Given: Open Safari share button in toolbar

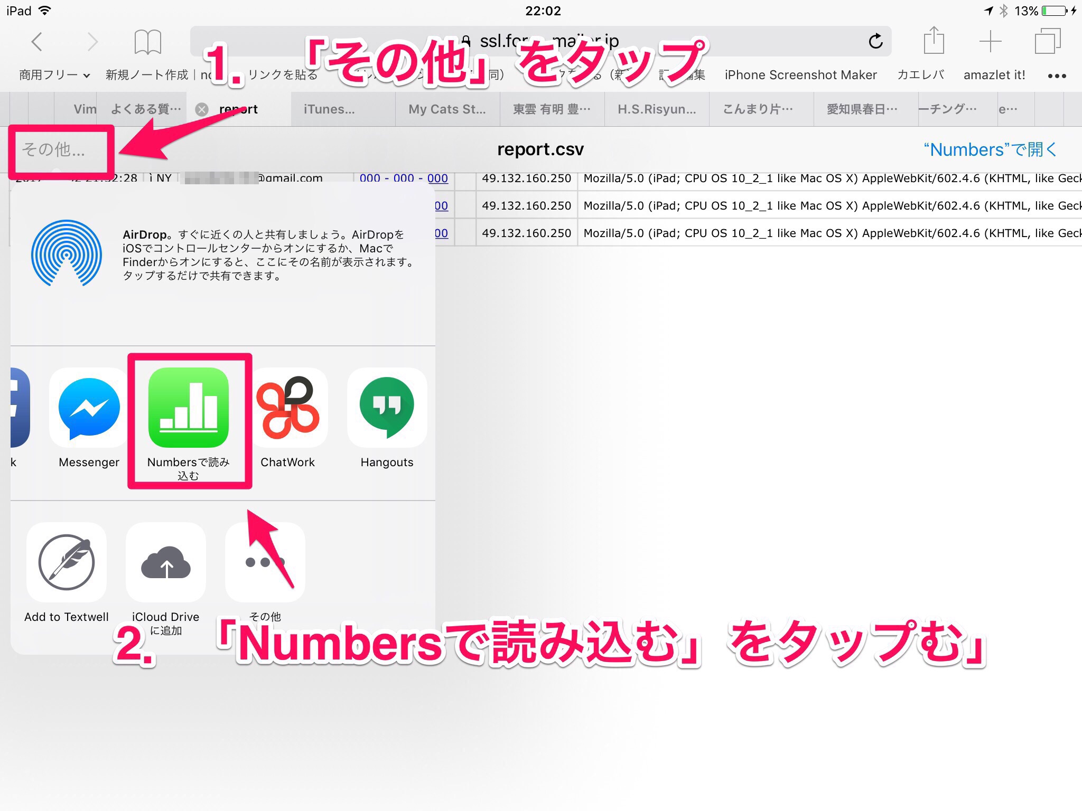Looking at the screenshot, I should (x=934, y=41).
